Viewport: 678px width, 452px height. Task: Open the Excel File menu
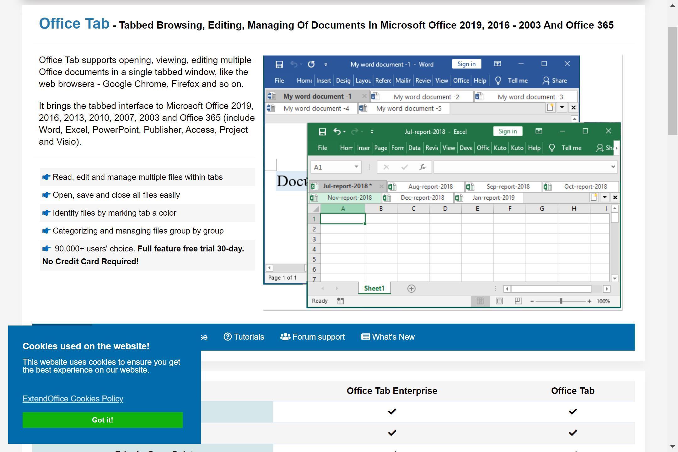point(322,148)
